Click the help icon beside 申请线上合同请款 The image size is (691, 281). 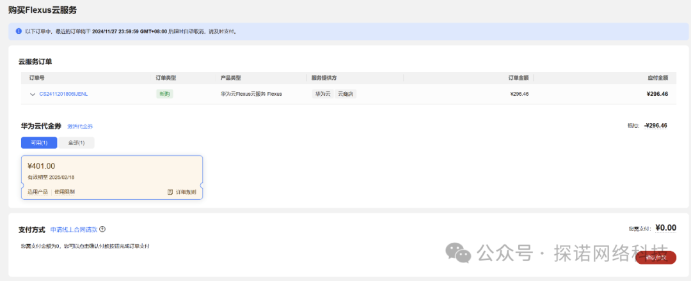tap(102, 229)
